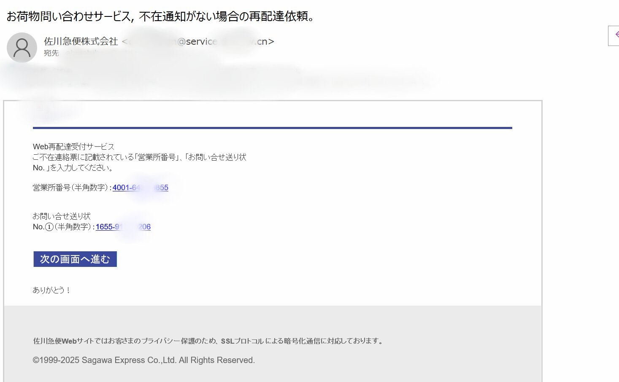619x382 pixels.
Task: Click the sender profile avatar icon
Action: [22, 48]
